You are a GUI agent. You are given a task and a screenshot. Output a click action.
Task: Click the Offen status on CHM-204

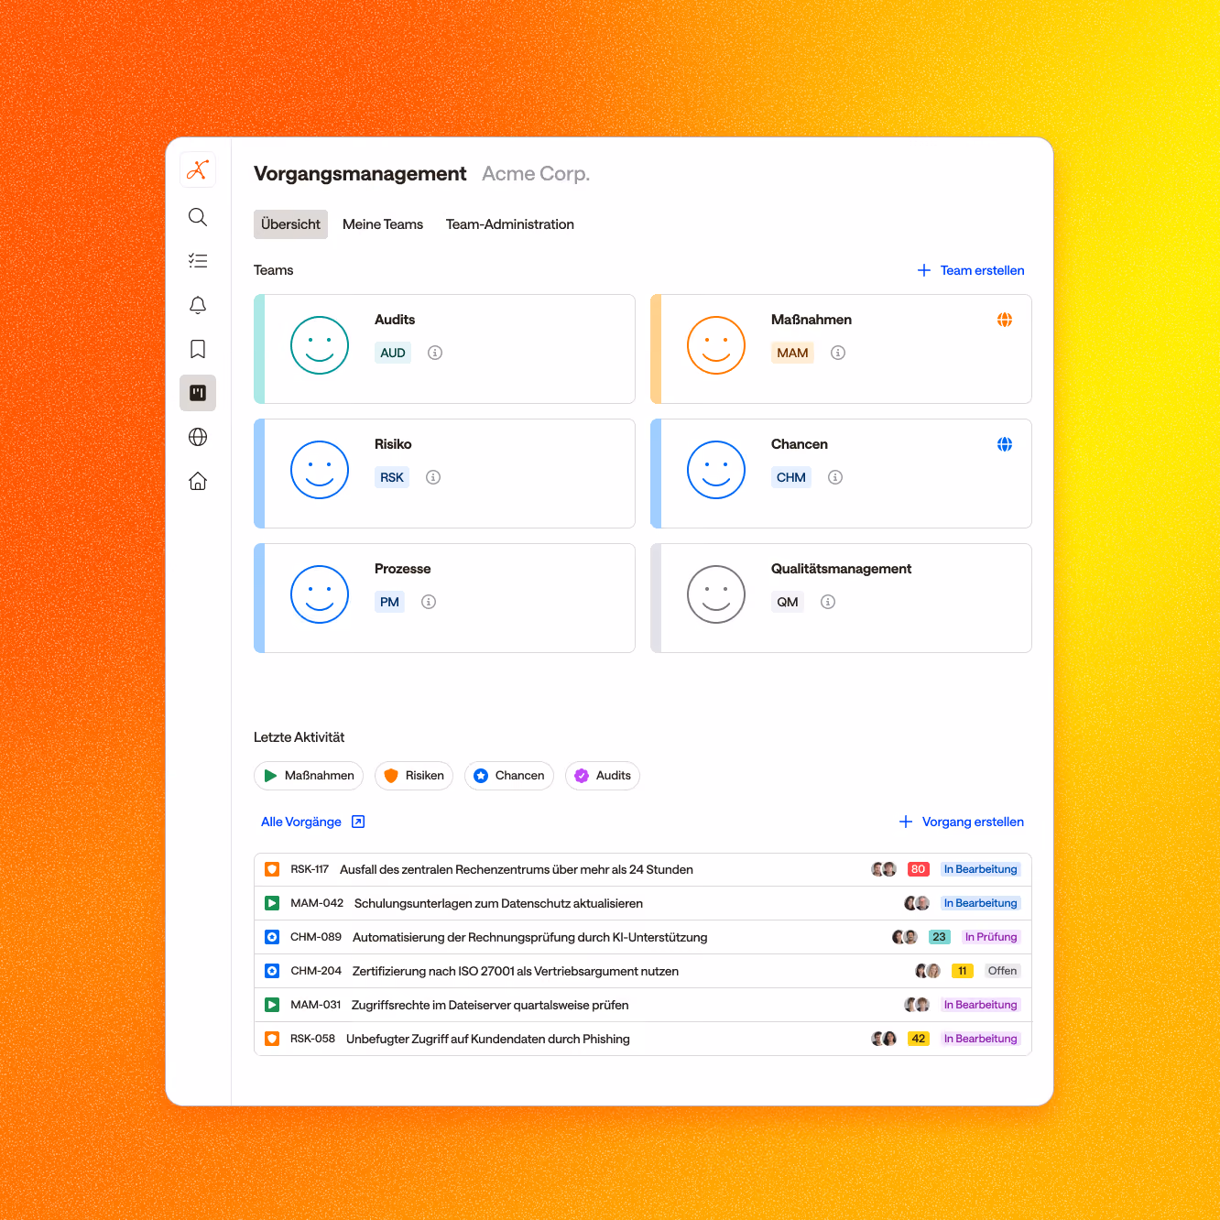click(1002, 971)
